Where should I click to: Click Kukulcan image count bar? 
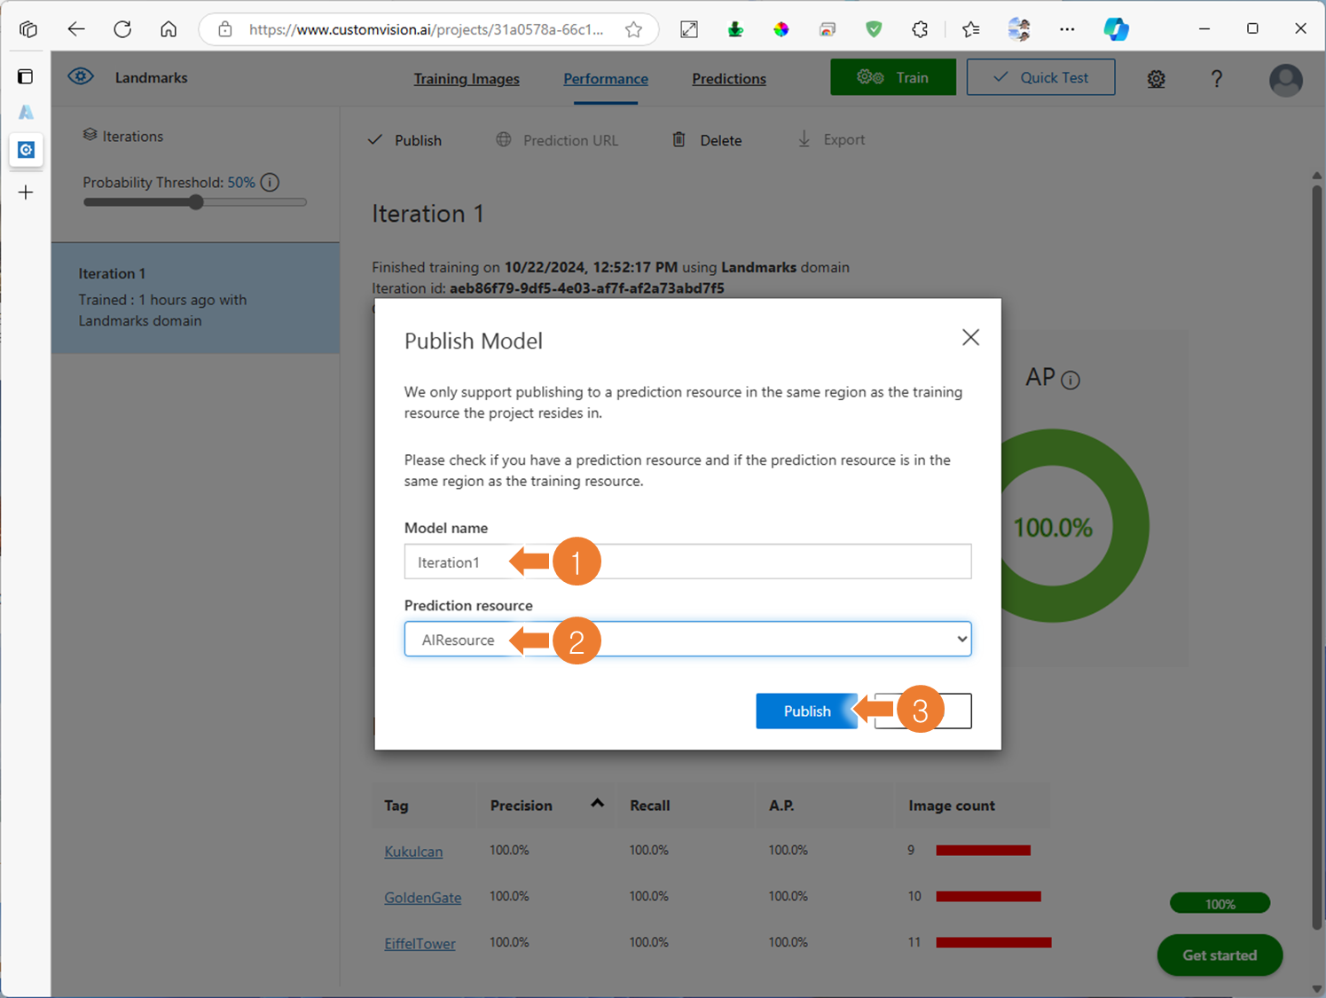click(983, 851)
